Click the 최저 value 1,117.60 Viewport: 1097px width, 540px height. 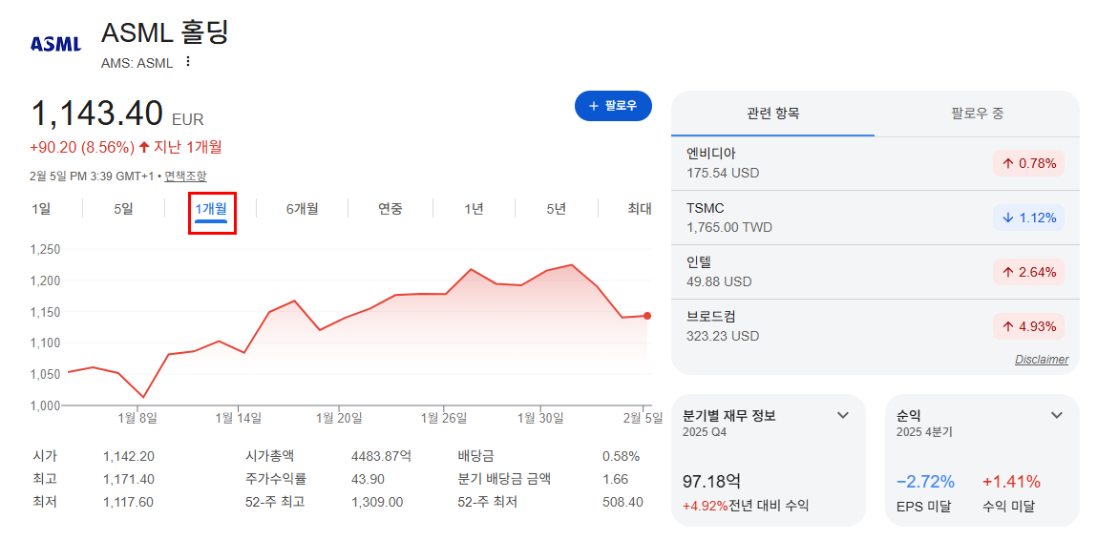click(x=128, y=502)
